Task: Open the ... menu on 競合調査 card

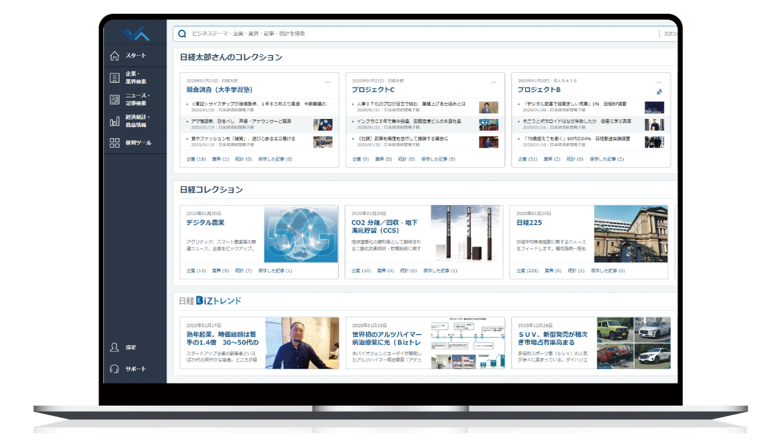Action: [328, 82]
